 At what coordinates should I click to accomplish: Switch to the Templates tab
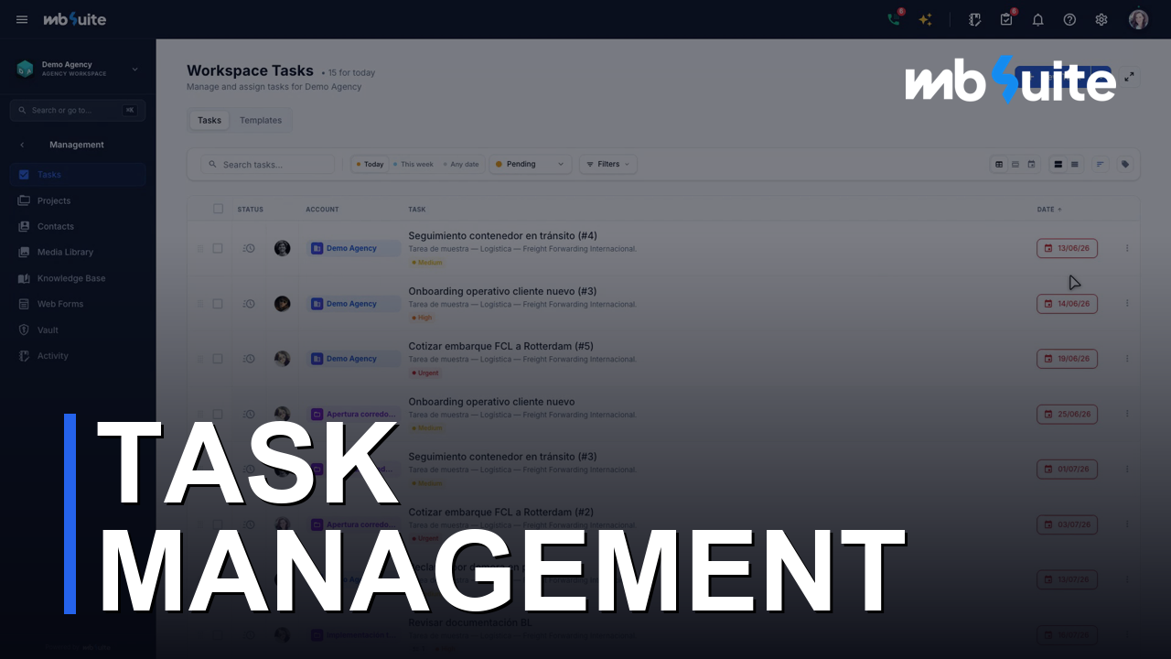[261, 120]
